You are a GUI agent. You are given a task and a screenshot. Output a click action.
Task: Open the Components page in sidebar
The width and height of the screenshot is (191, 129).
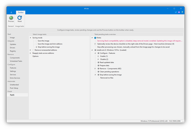coord(15,58)
